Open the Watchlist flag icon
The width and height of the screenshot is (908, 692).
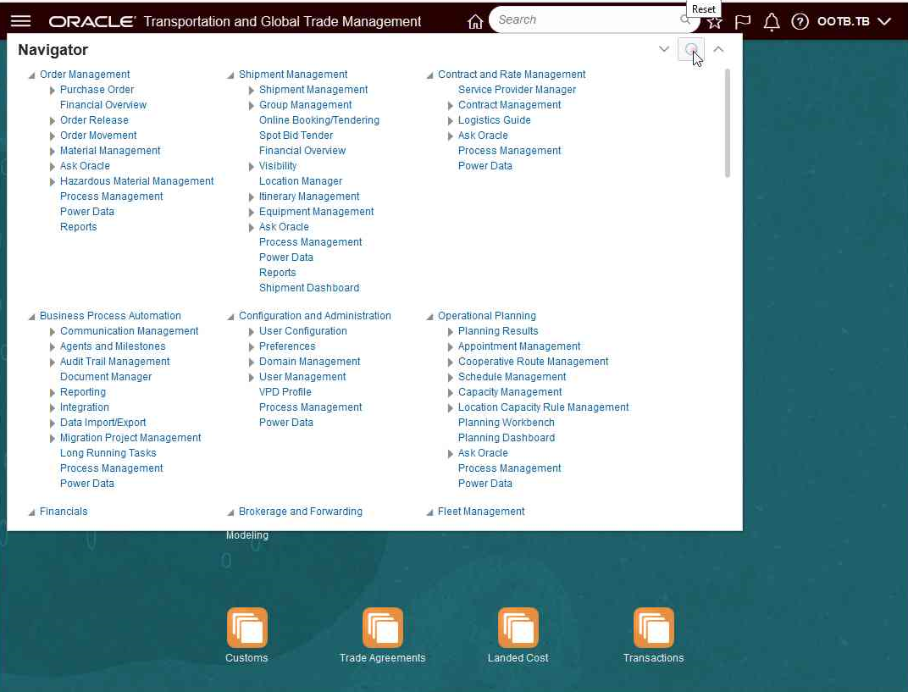coord(742,22)
